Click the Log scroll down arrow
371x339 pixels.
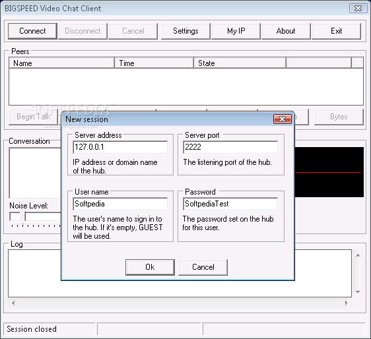point(358,292)
